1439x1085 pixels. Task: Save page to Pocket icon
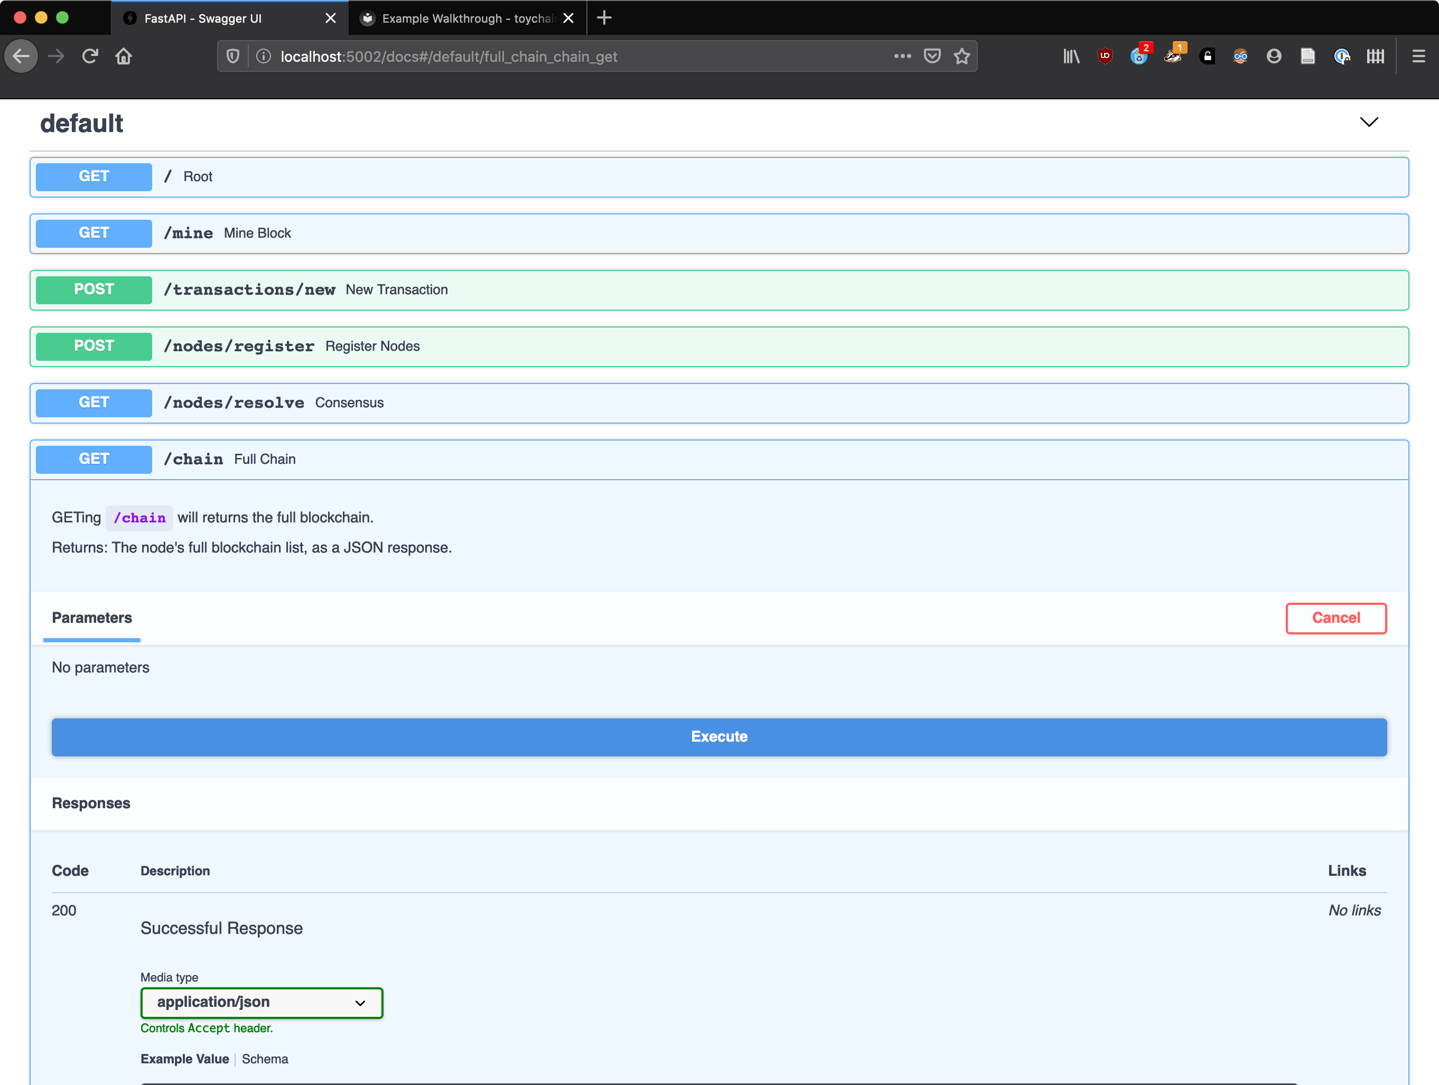(x=932, y=57)
